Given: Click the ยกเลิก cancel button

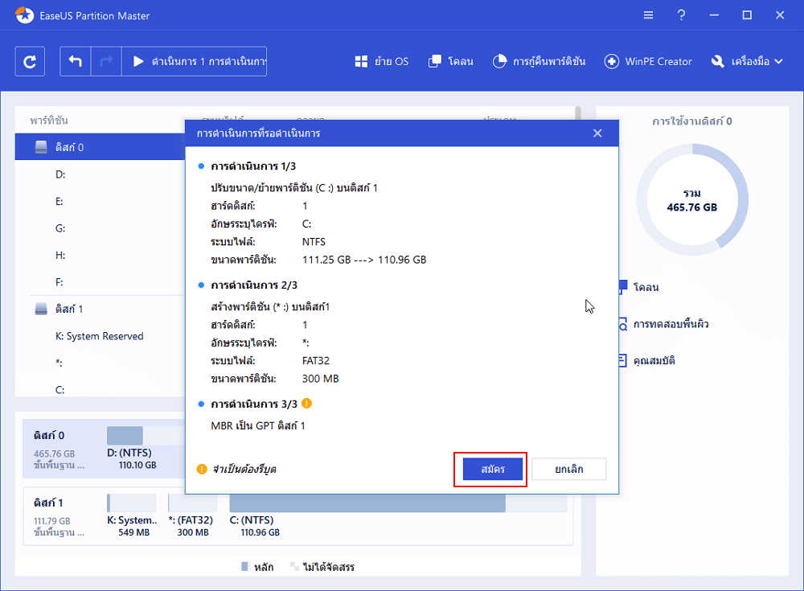Looking at the screenshot, I should [x=569, y=469].
